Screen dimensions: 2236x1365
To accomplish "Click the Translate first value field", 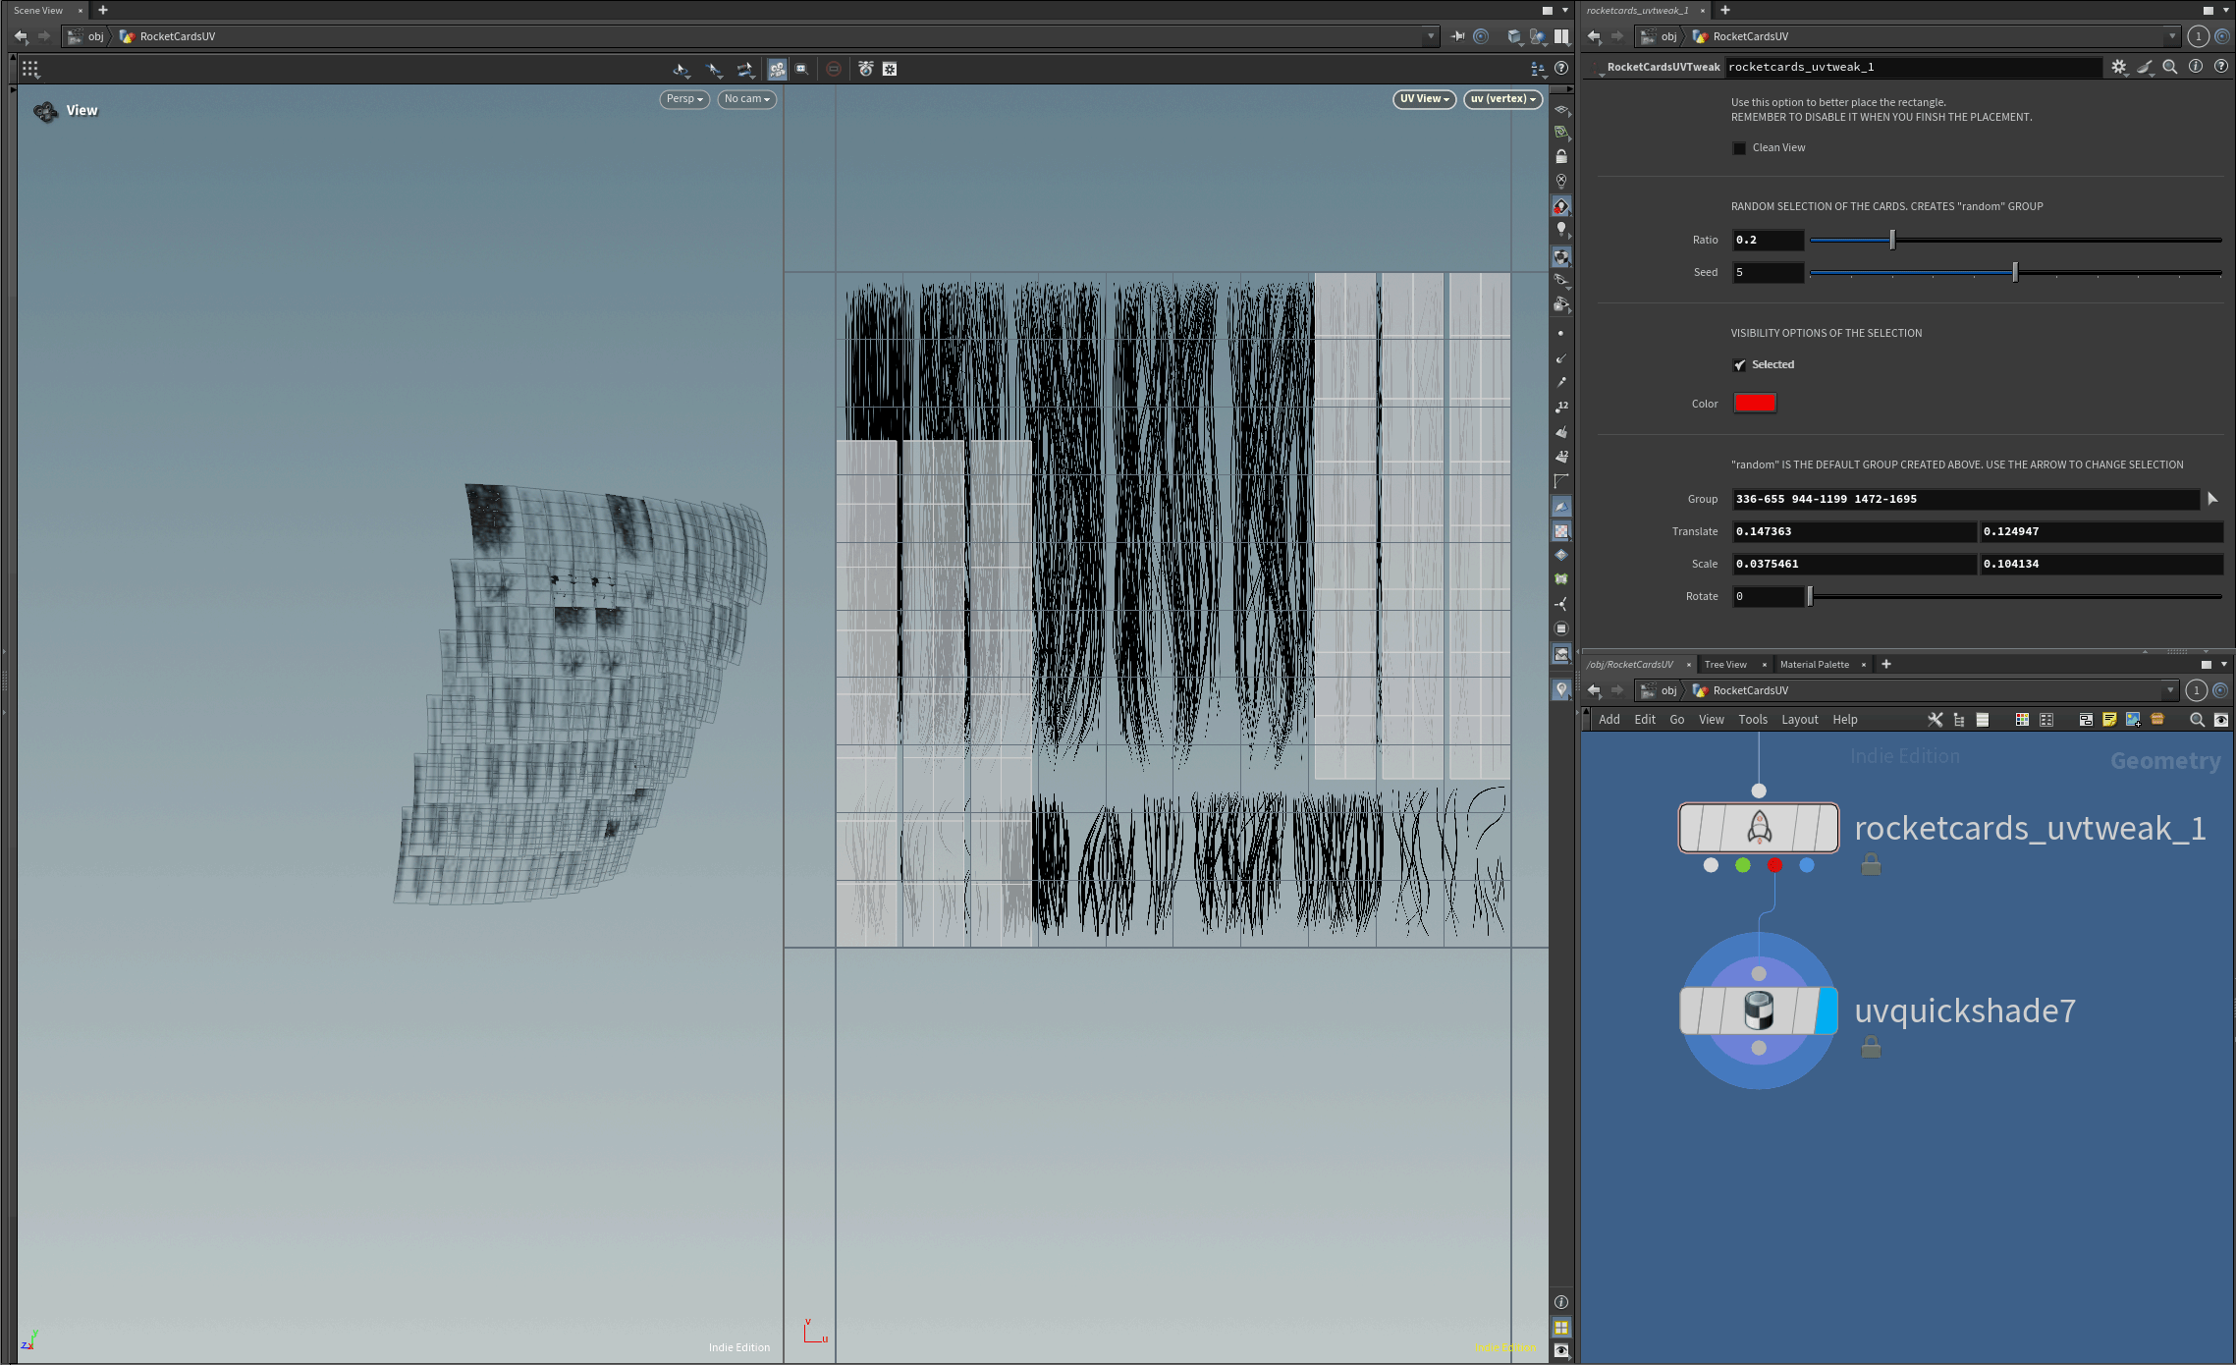I will [x=1854, y=531].
